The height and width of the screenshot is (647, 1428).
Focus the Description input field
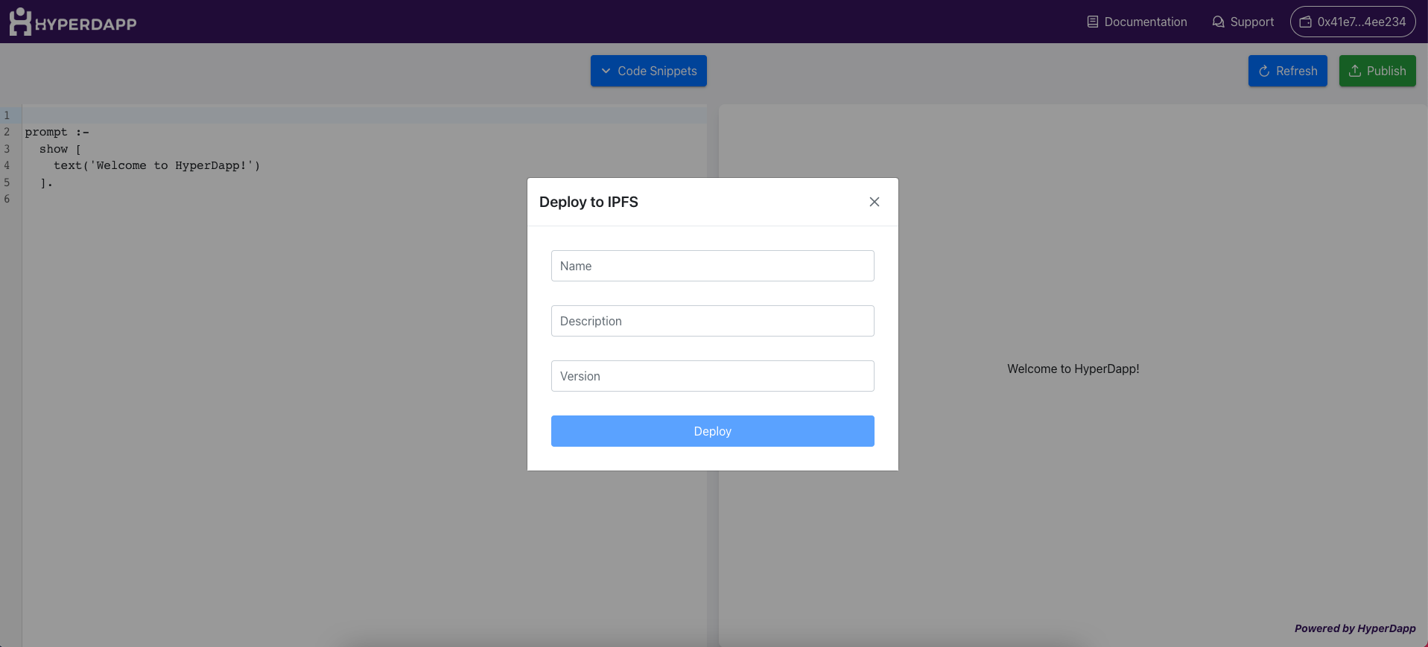pyautogui.click(x=713, y=321)
